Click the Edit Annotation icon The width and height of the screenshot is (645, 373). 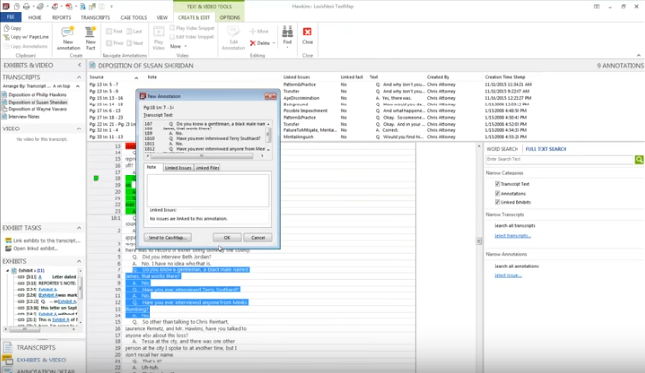coord(233,32)
